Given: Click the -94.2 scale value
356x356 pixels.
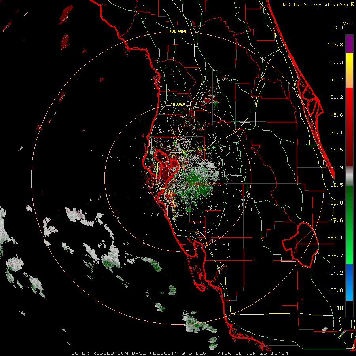Looking at the screenshot, I should pyautogui.click(x=335, y=273).
